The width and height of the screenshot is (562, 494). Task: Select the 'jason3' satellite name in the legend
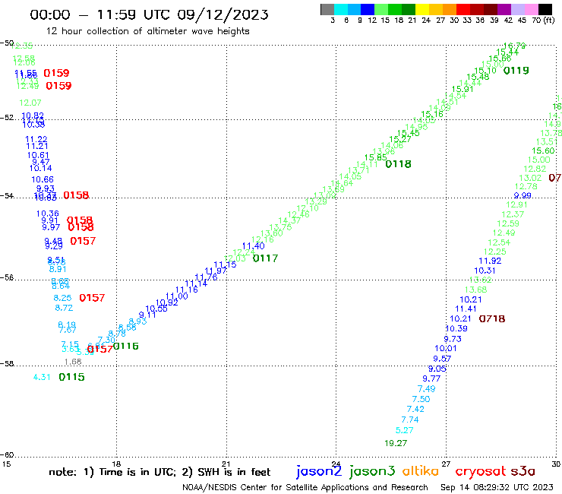click(372, 471)
